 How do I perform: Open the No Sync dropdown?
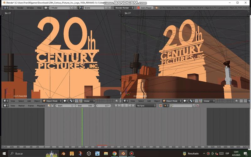(x=146, y=106)
